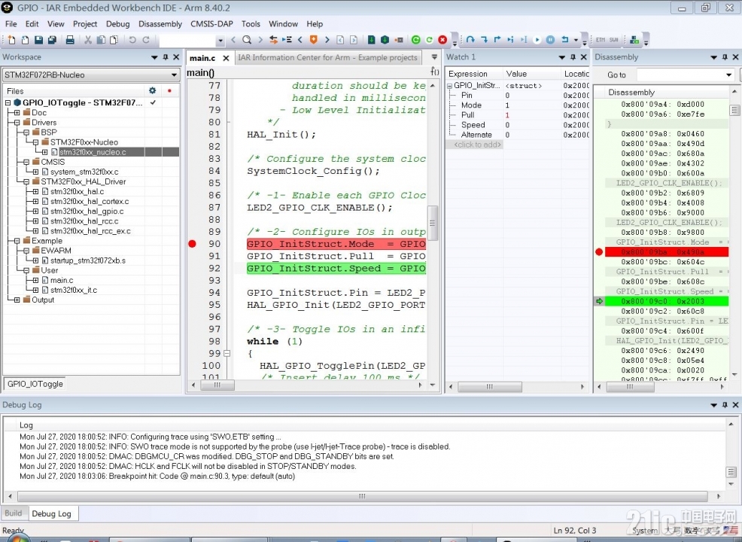Open the CMSIS-DAP menu
The height and width of the screenshot is (542, 742).
(x=211, y=23)
